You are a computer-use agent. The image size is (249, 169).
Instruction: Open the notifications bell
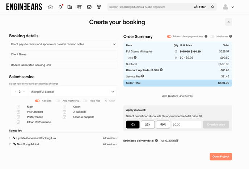(60, 7)
